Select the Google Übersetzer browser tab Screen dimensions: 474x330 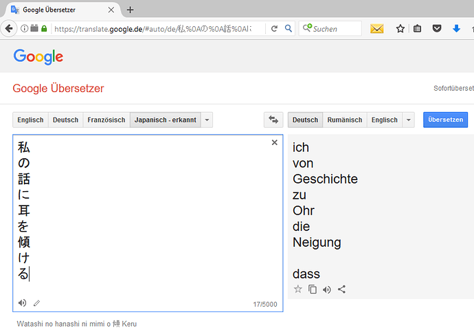(x=63, y=10)
